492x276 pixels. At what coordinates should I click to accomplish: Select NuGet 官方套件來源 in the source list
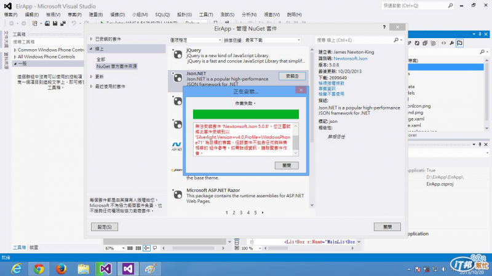[x=116, y=66]
